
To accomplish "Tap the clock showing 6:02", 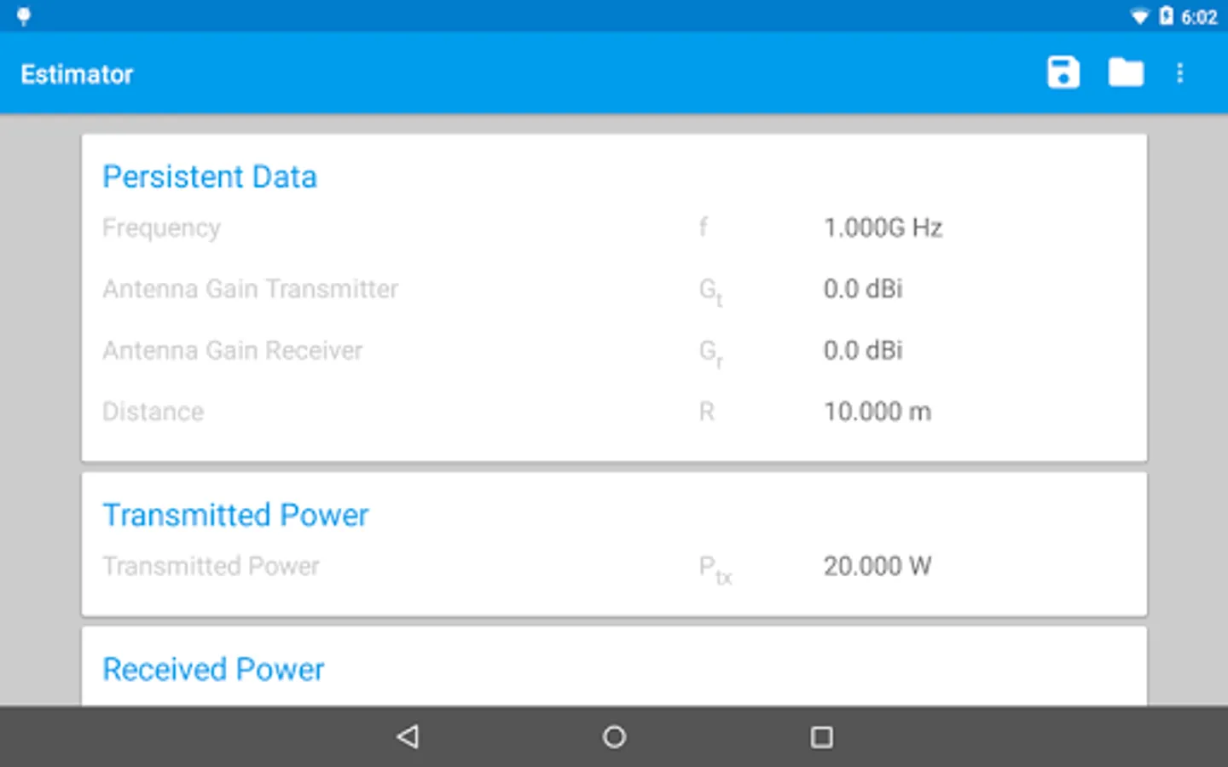I will point(1199,17).
